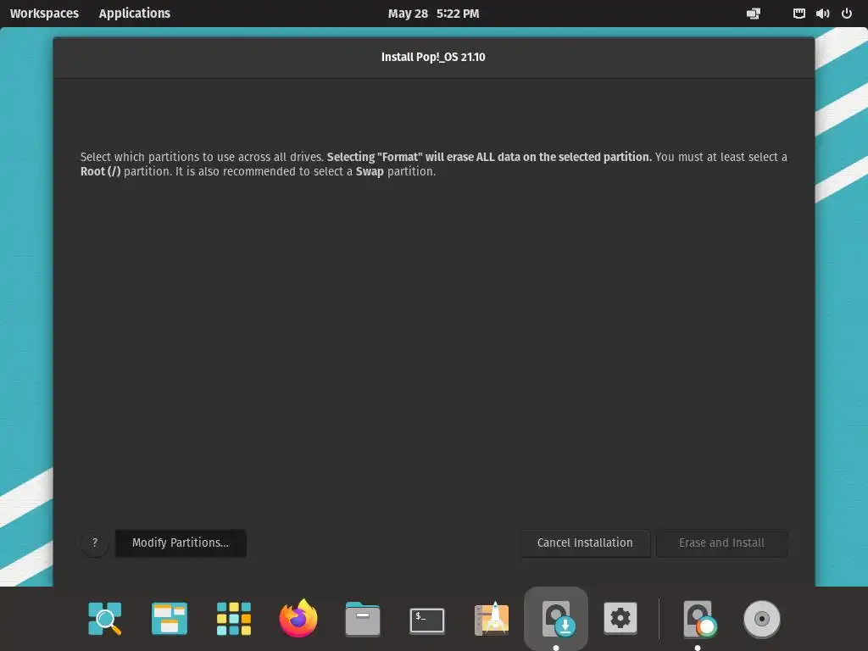Launch the Terminal from the dock
The image size is (868, 651).
(427, 620)
